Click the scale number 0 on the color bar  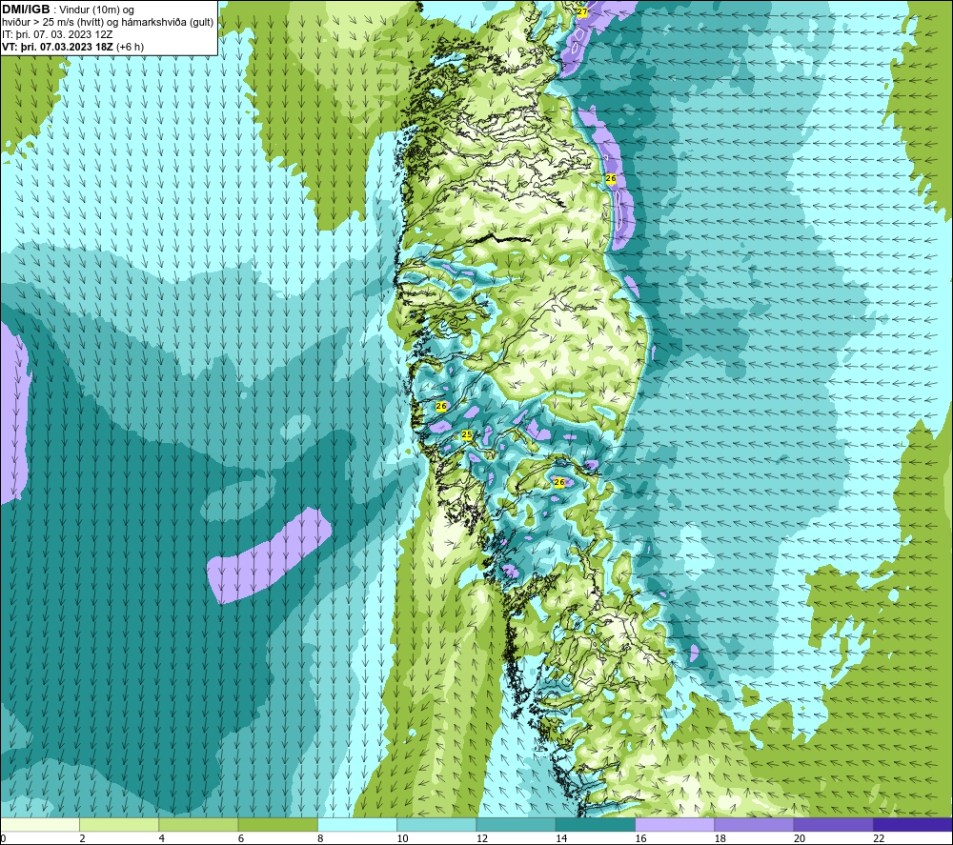3,839
